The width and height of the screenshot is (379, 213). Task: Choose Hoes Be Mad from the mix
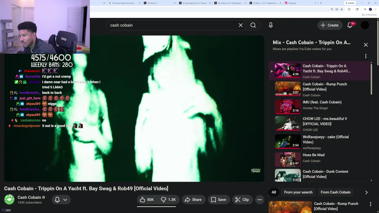point(320,159)
